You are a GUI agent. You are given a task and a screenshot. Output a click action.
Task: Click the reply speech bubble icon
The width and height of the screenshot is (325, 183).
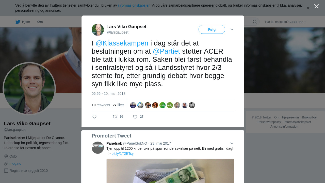point(94,117)
